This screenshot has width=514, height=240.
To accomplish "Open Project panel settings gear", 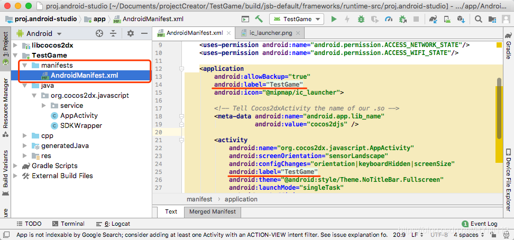I will pos(131,33).
